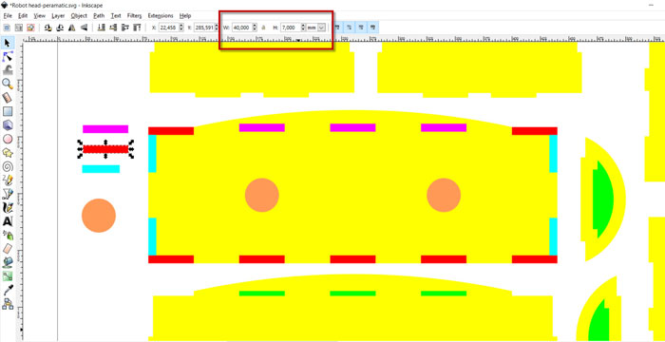Screen dimensions: 665x342
Task: Flip selection horizontally
Action: click(x=71, y=28)
